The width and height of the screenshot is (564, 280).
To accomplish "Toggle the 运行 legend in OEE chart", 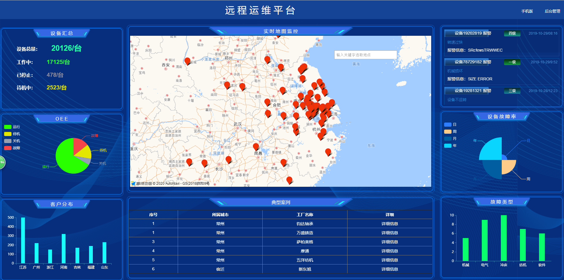I will click(x=12, y=127).
